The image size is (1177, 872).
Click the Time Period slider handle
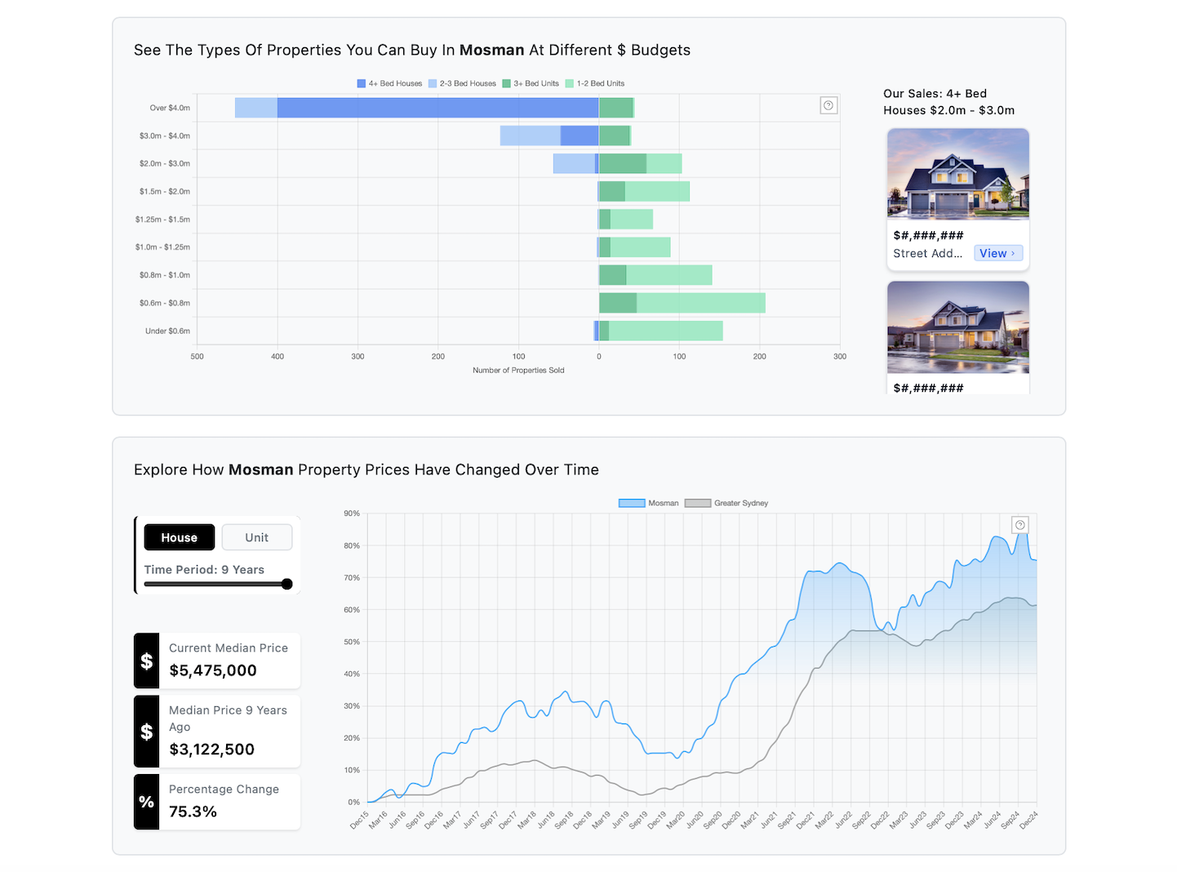[x=287, y=584]
